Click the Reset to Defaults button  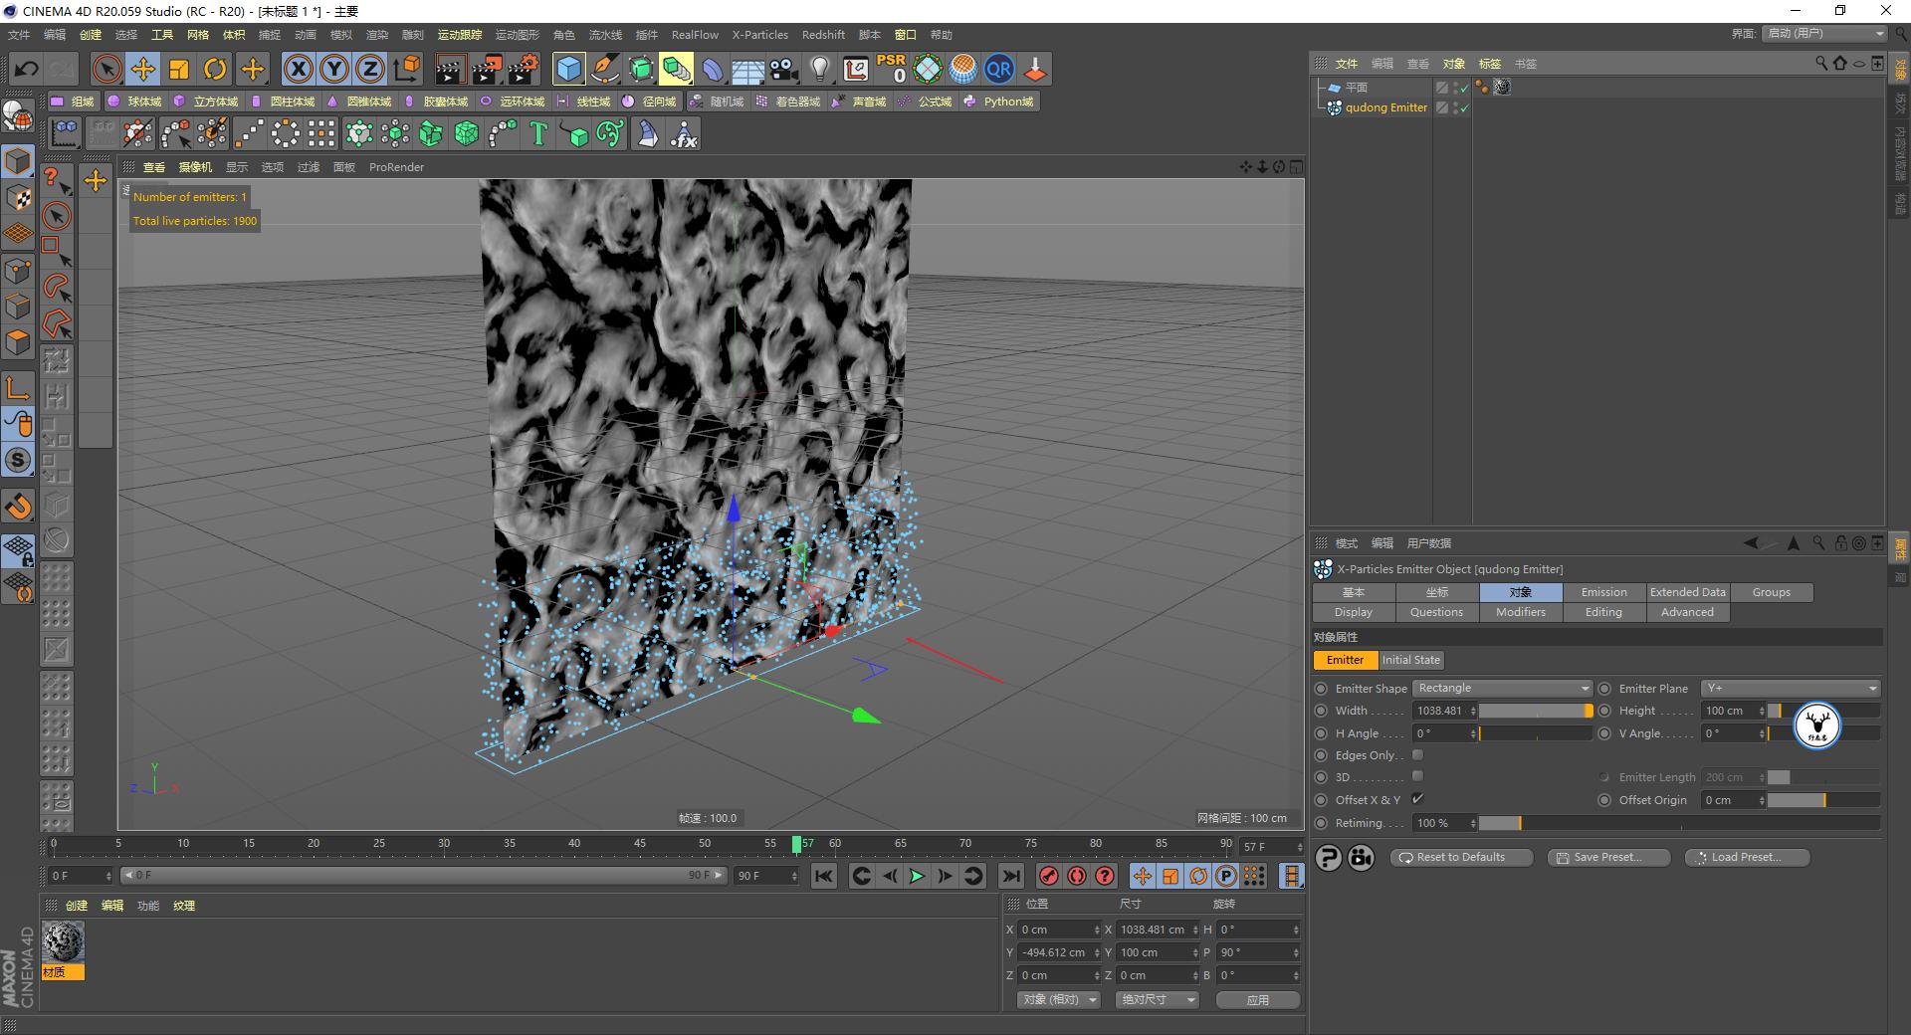1460,857
